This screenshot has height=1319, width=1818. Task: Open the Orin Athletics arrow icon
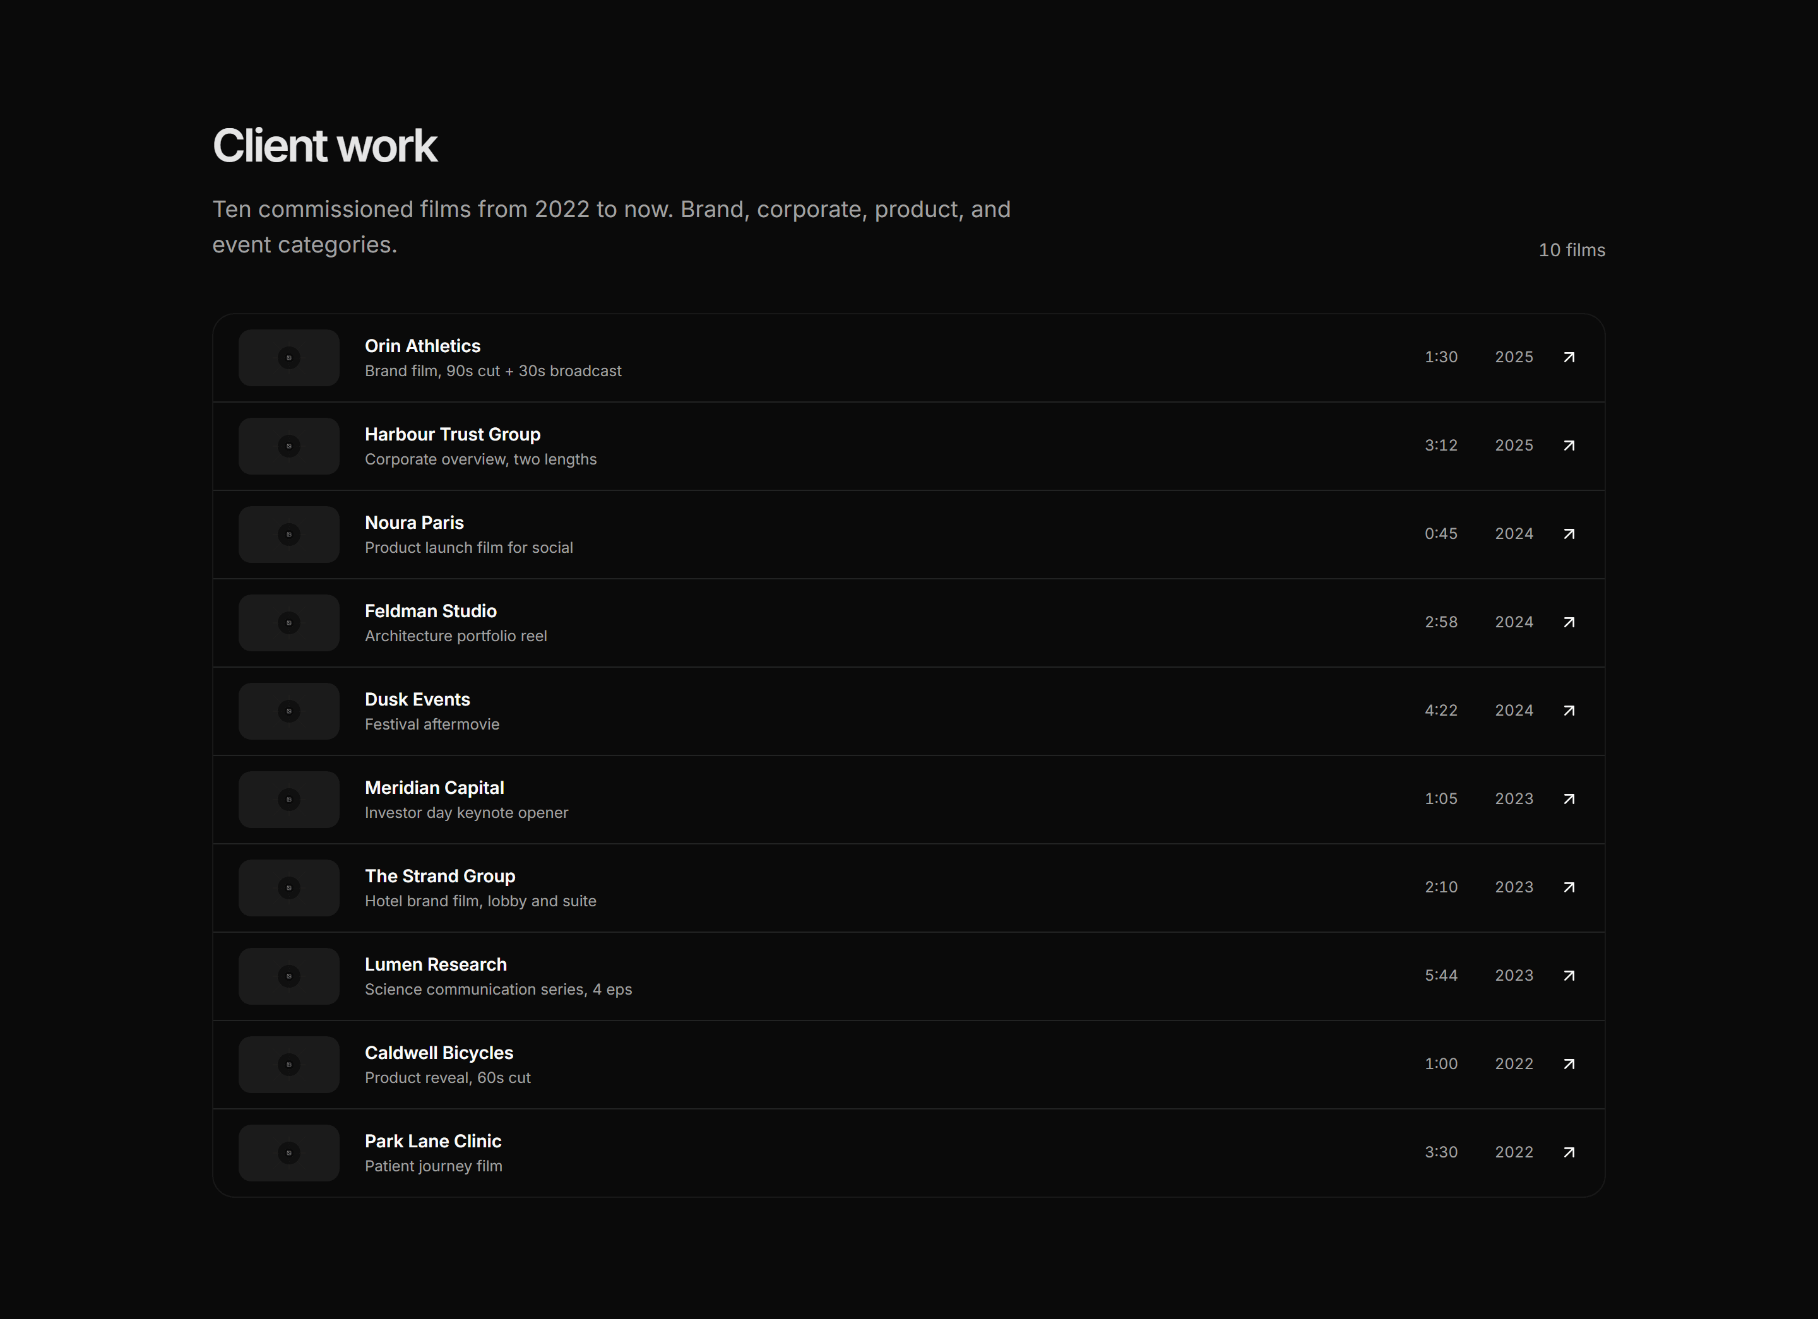click(1569, 357)
